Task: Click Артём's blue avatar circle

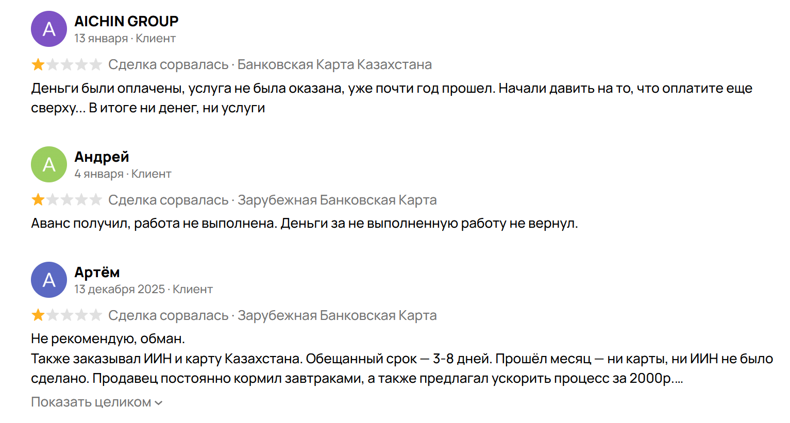Action: coord(49,280)
